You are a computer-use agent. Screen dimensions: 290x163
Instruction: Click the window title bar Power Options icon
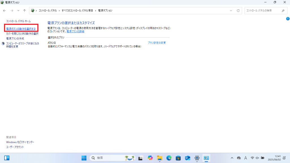coord(2,2)
